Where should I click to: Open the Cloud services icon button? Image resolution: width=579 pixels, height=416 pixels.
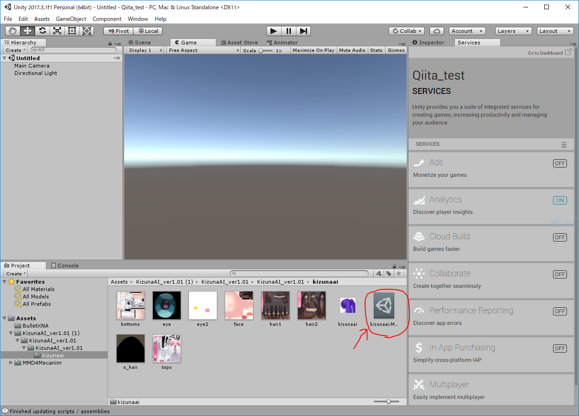tap(437, 31)
